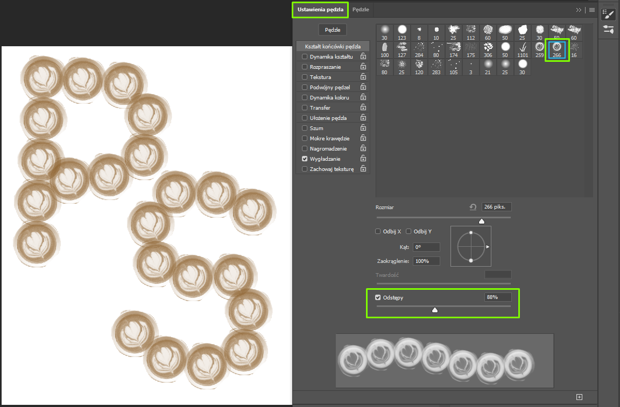The height and width of the screenshot is (407, 620).
Task: Select the 112 textured brush preset
Action: 470,33
